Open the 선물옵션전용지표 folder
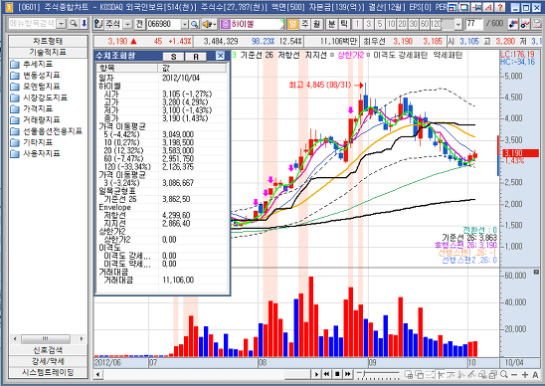The width and height of the screenshot is (545, 386). [x=46, y=131]
